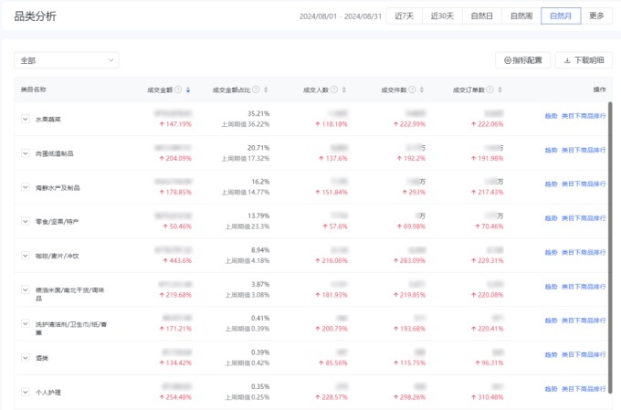This screenshot has width=621, height=410.
Task: Expand the 酒类 category row
Action: pos(25,358)
